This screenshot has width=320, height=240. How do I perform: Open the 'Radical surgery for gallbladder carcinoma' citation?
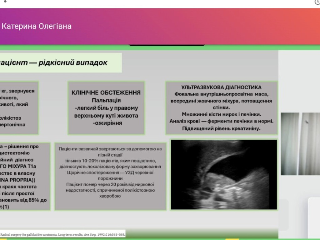coord(62,234)
